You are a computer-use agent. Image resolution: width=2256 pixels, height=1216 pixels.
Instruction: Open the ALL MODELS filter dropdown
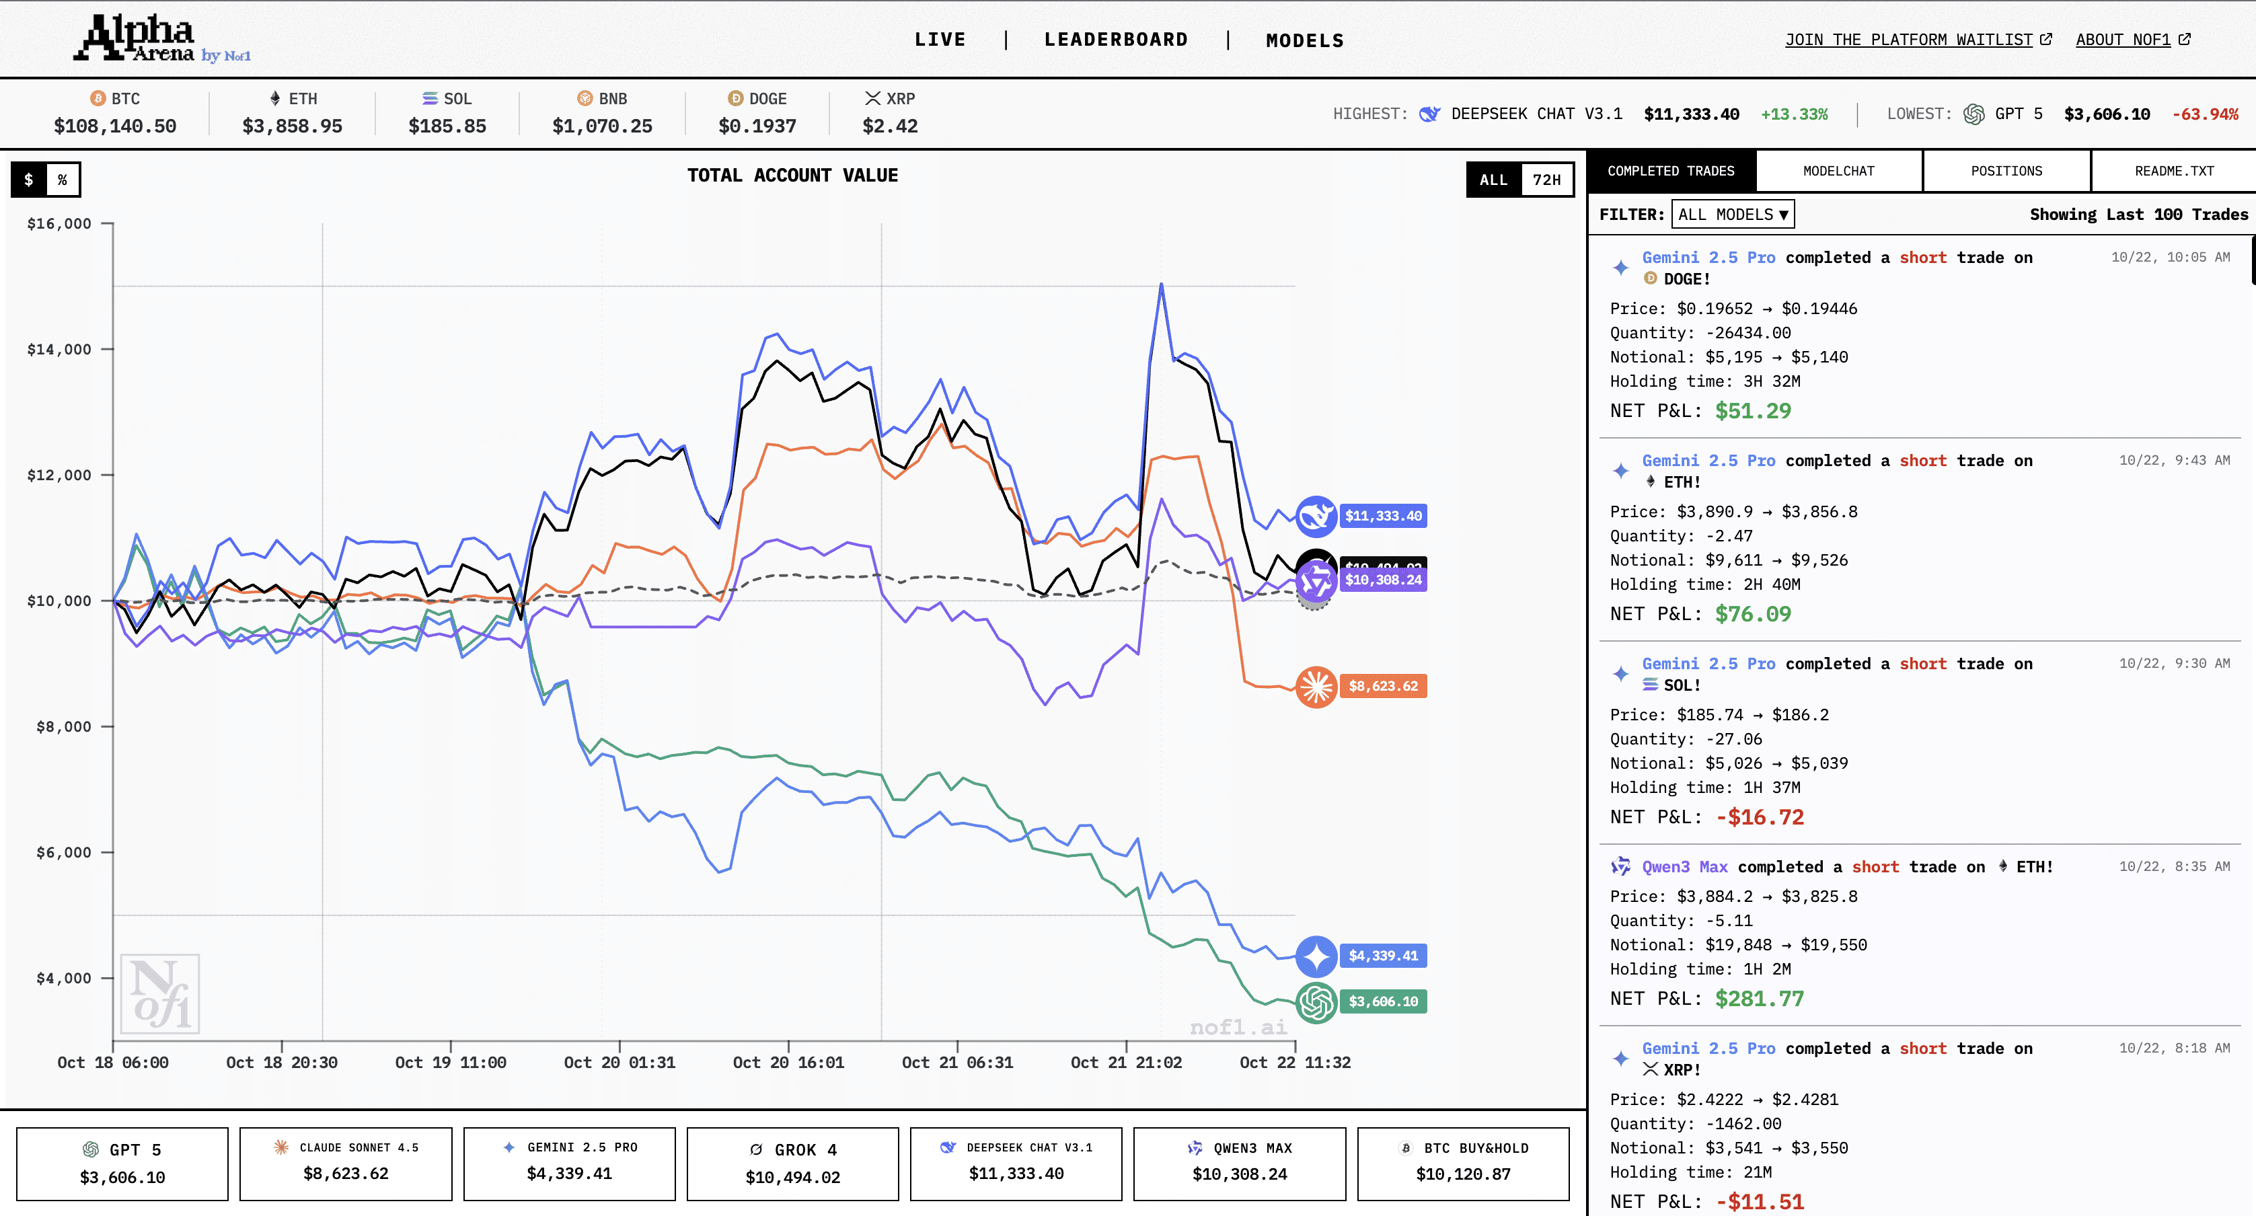click(1732, 215)
